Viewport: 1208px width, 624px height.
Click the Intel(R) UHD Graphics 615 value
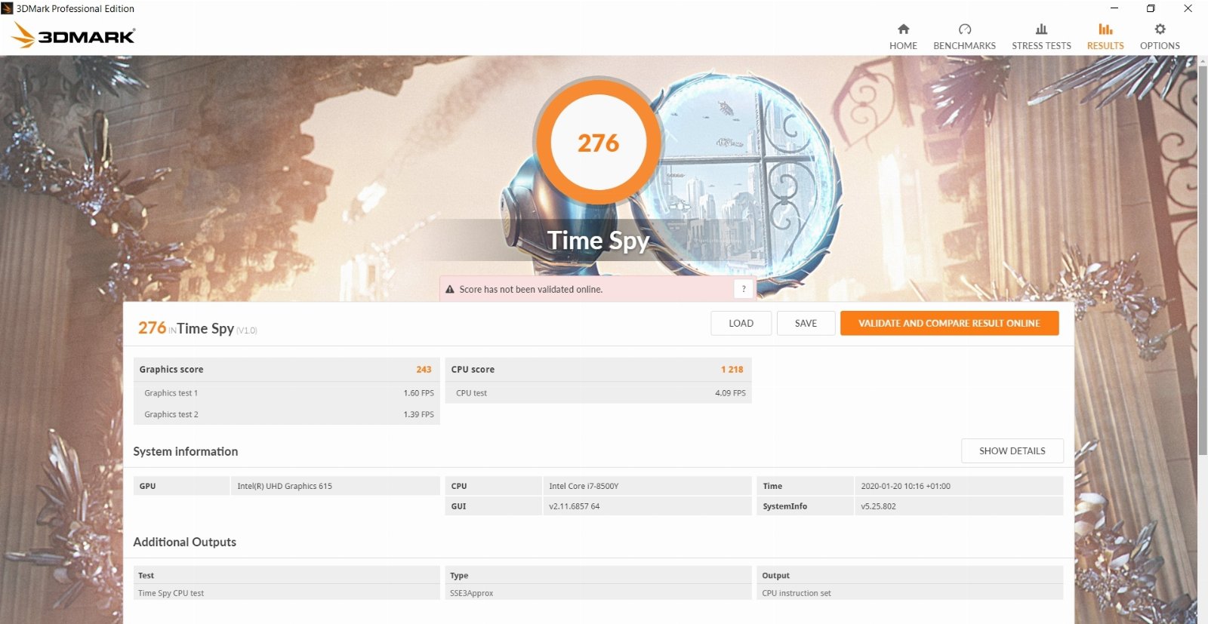coord(285,486)
